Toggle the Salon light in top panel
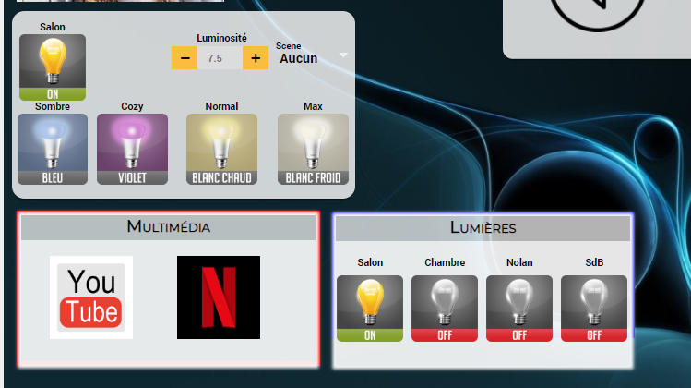This screenshot has height=388, width=691. (x=53, y=67)
